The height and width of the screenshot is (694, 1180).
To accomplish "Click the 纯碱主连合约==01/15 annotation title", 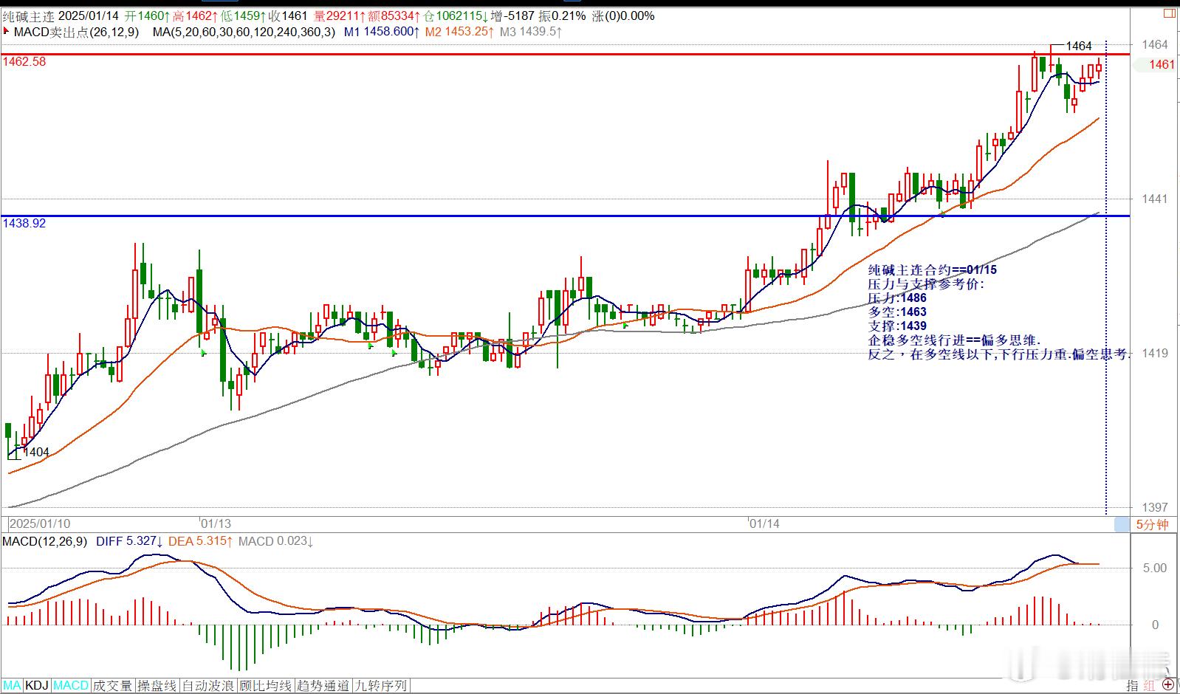I will click(x=933, y=270).
